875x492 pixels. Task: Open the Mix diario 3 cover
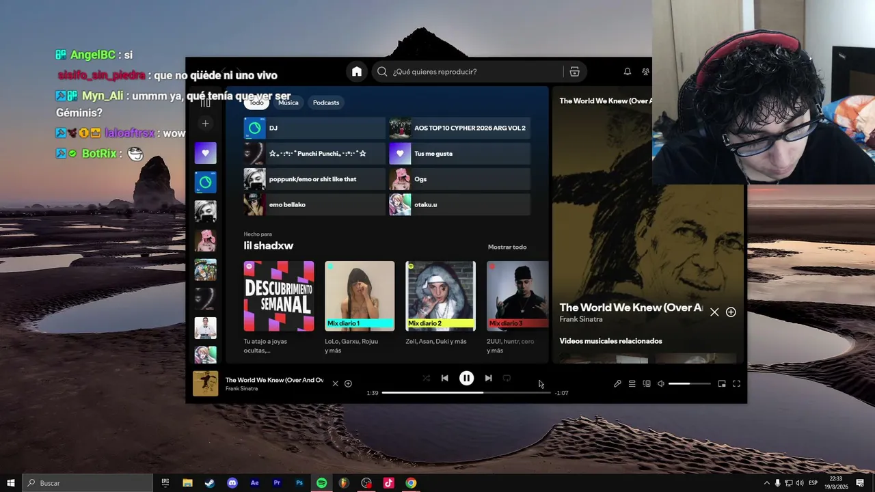(x=517, y=296)
